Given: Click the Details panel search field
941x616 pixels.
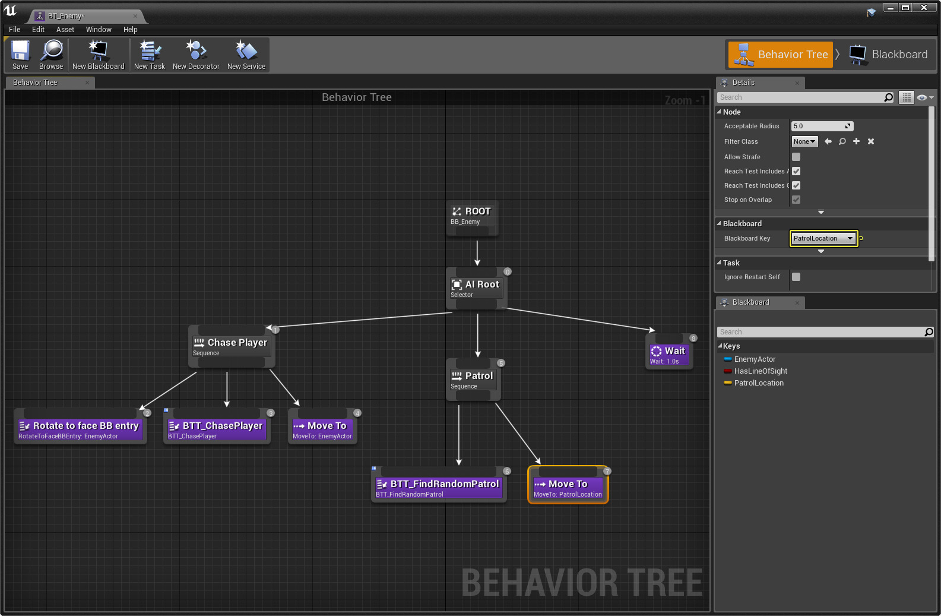Looking at the screenshot, I should 800,97.
